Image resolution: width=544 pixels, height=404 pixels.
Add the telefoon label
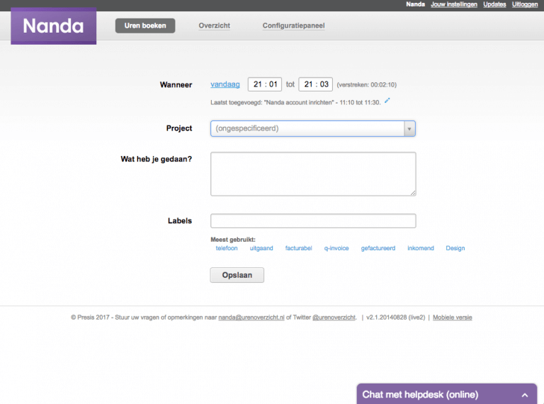227,248
